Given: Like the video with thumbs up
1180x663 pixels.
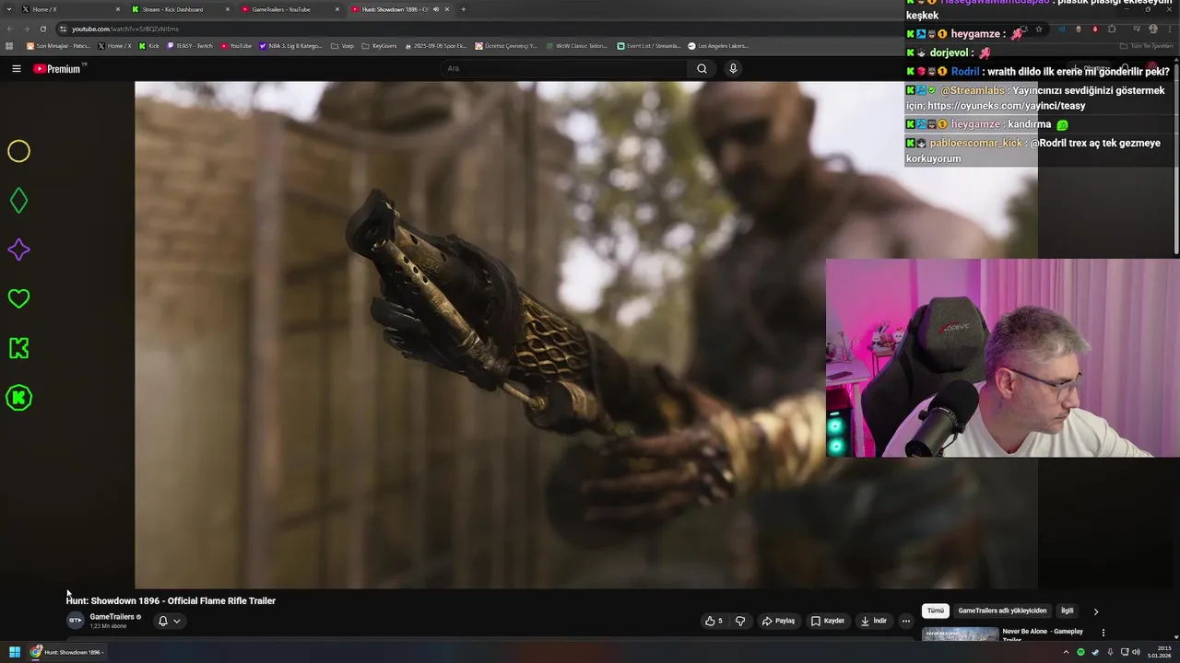Looking at the screenshot, I should [714, 621].
